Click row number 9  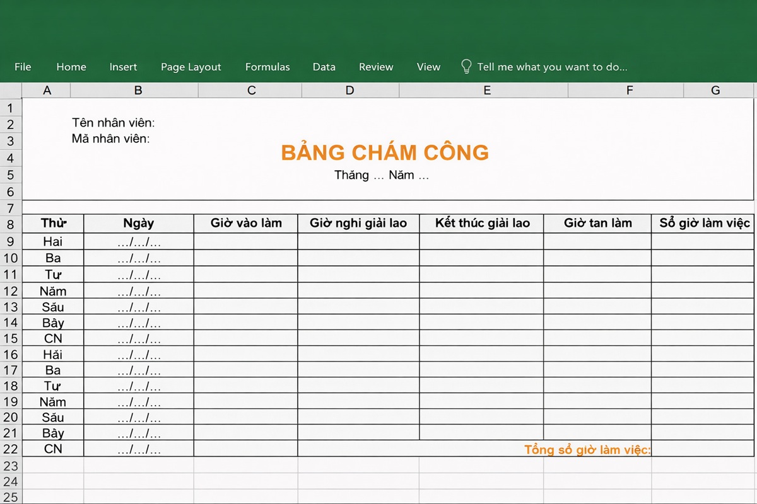[11, 241]
